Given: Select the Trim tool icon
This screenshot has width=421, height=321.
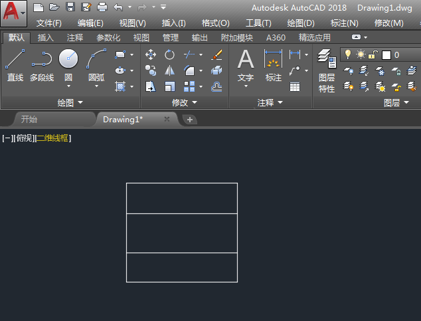Looking at the screenshot, I should point(189,54).
